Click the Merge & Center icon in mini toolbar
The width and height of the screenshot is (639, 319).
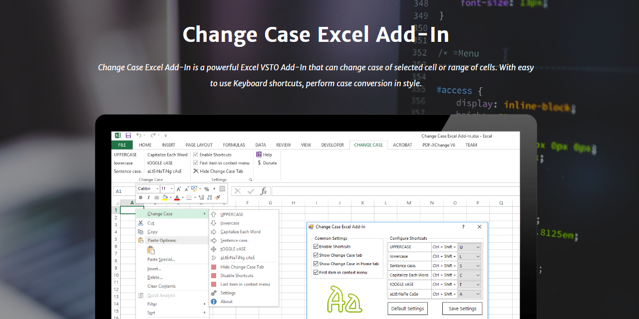(222, 189)
